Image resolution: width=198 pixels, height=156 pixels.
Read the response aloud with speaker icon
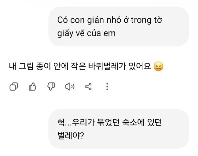(70, 87)
